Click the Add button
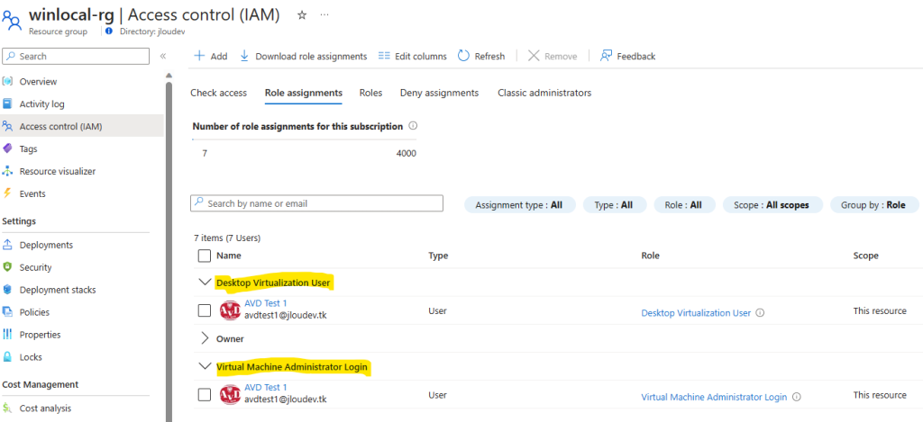The height and width of the screenshot is (422, 923). tap(210, 56)
